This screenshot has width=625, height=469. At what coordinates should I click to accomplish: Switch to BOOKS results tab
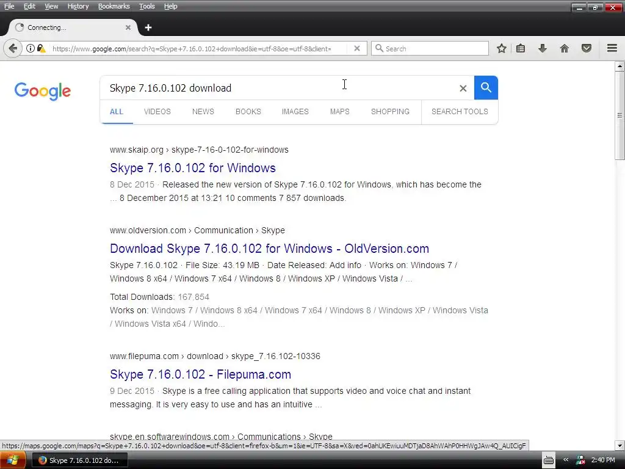click(248, 112)
